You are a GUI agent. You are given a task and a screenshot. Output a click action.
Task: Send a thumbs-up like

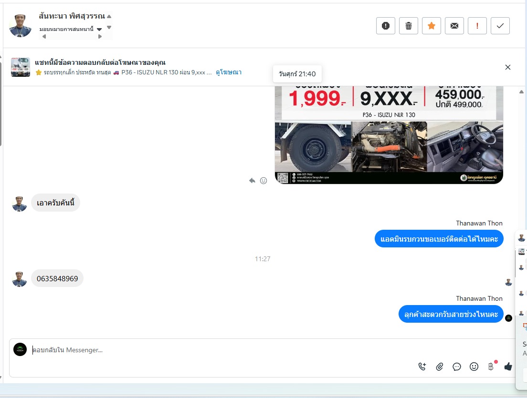508,367
